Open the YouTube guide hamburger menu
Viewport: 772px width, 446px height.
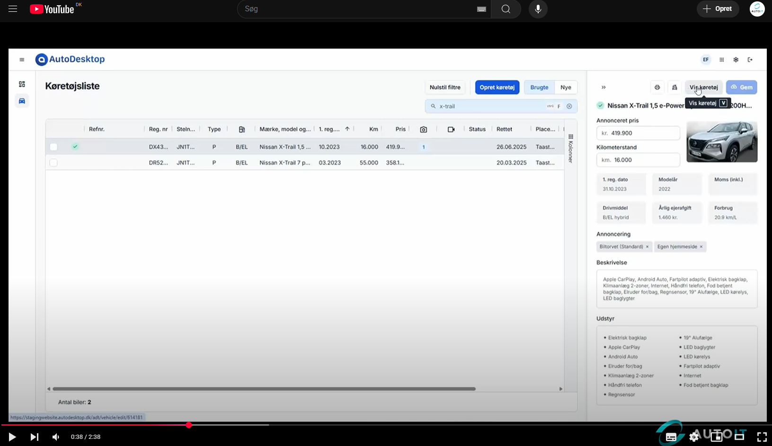[13, 9]
